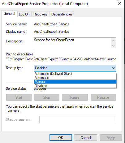Open the Recovery tab
Viewport: 125px width, 143px height.
[41, 14]
